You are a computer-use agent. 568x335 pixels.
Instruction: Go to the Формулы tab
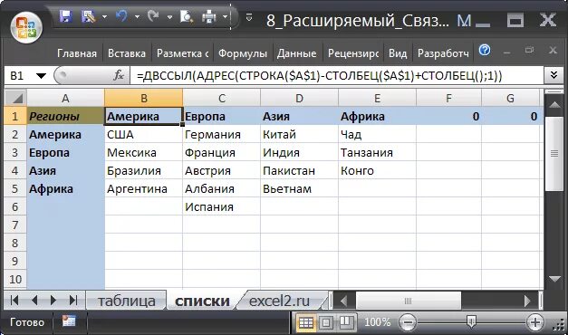(x=243, y=53)
